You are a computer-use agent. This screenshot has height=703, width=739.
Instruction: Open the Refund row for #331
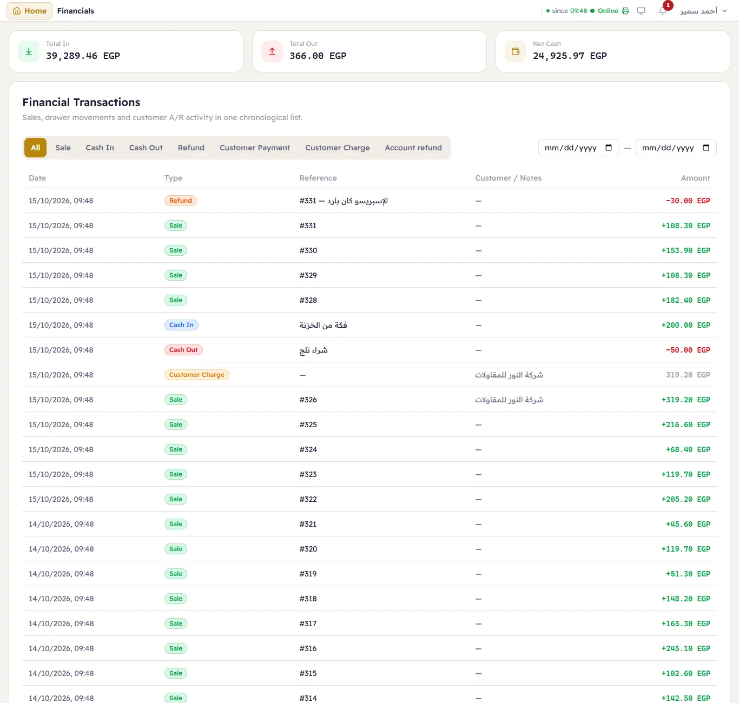click(x=369, y=201)
